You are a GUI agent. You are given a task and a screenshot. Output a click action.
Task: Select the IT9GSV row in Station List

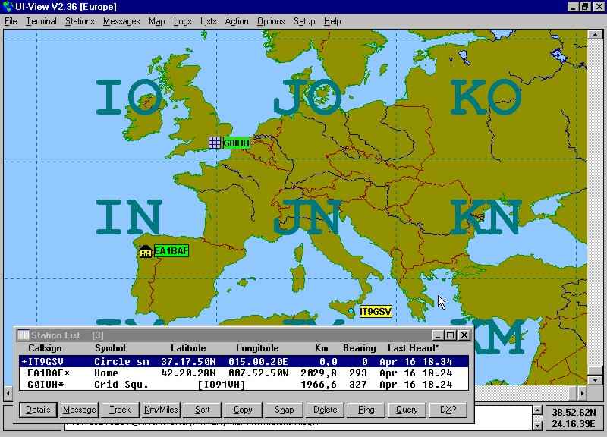(244, 362)
